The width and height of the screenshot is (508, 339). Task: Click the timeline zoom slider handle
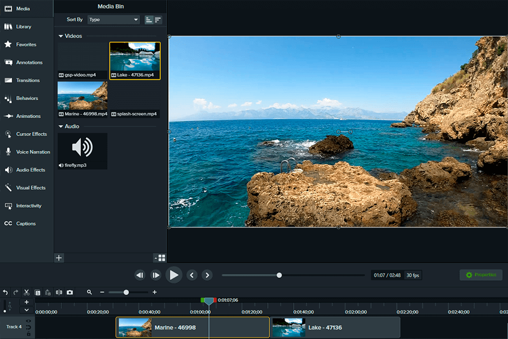126,292
